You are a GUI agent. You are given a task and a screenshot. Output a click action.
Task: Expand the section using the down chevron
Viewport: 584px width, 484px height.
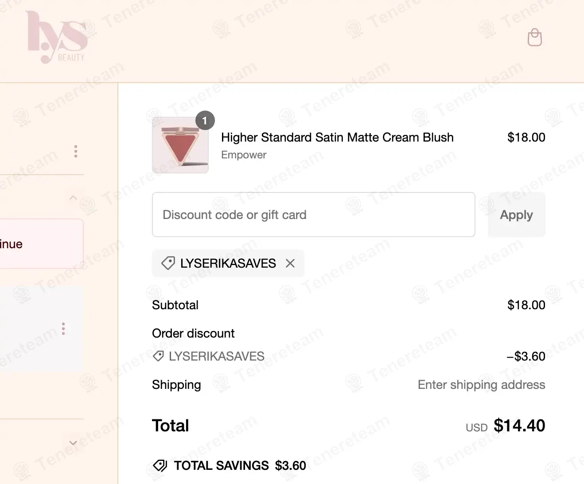73,443
